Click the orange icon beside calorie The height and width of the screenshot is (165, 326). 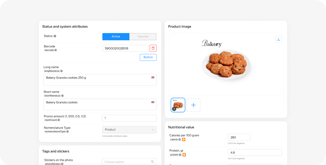[184, 139]
